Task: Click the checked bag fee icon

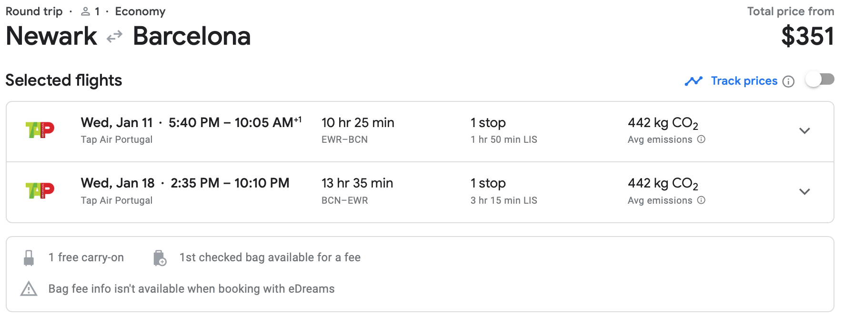Action: pyautogui.click(x=160, y=258)
